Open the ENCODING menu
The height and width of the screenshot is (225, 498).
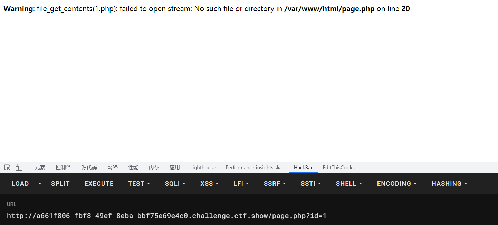397,184
